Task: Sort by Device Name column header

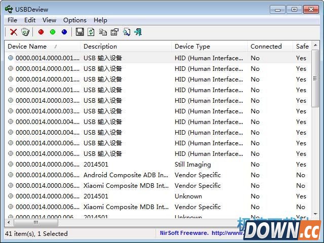Action: pyautogui.click(x=43, y=47)
